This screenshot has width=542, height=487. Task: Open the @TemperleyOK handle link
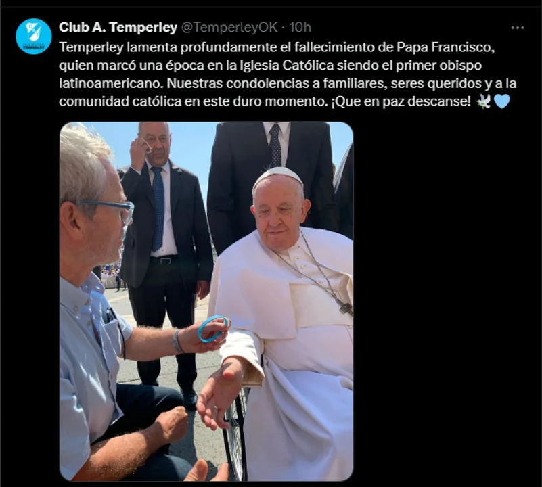[x=229, y=27]
